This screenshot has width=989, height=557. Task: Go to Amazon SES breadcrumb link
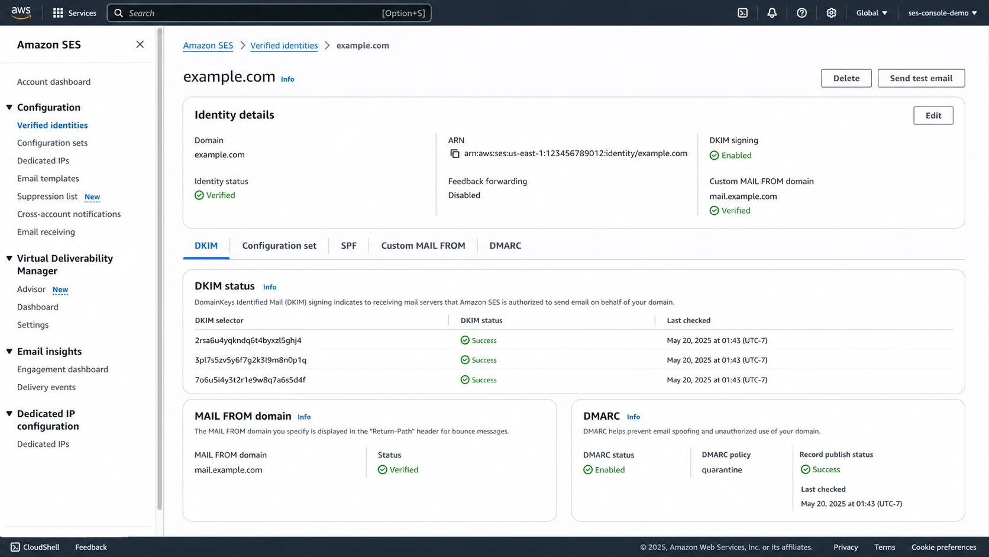tap(208, 46)
